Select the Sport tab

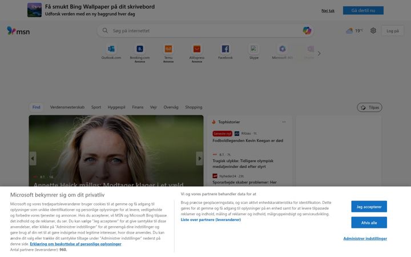tap(96, 107)
